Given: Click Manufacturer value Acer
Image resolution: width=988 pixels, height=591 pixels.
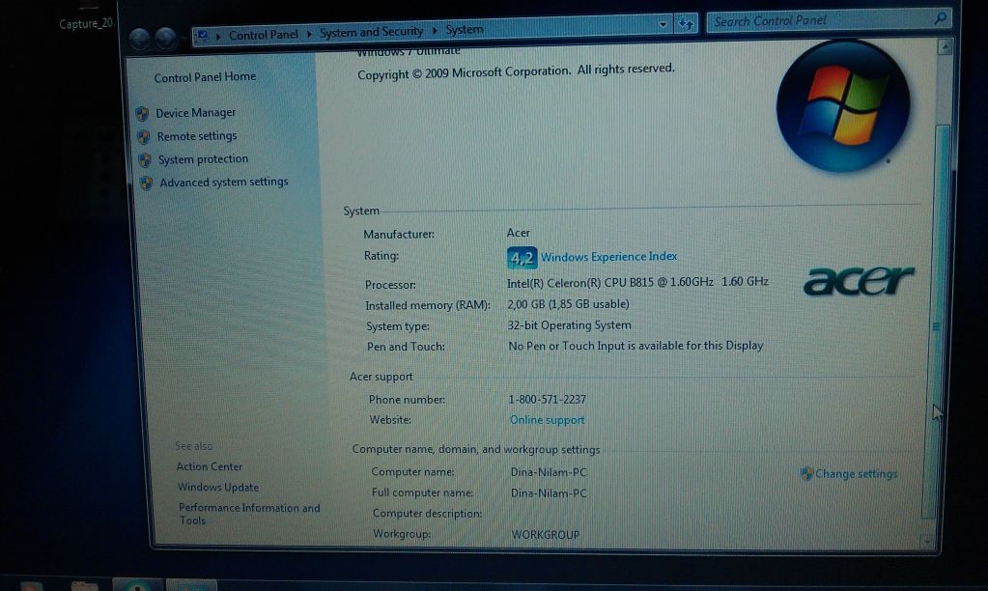Looking at the screenshot, I should pyautogui.click(x=518, y=233).
